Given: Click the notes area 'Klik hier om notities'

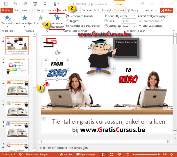Looking at the screenshot, I should click(x=64, y=148).
